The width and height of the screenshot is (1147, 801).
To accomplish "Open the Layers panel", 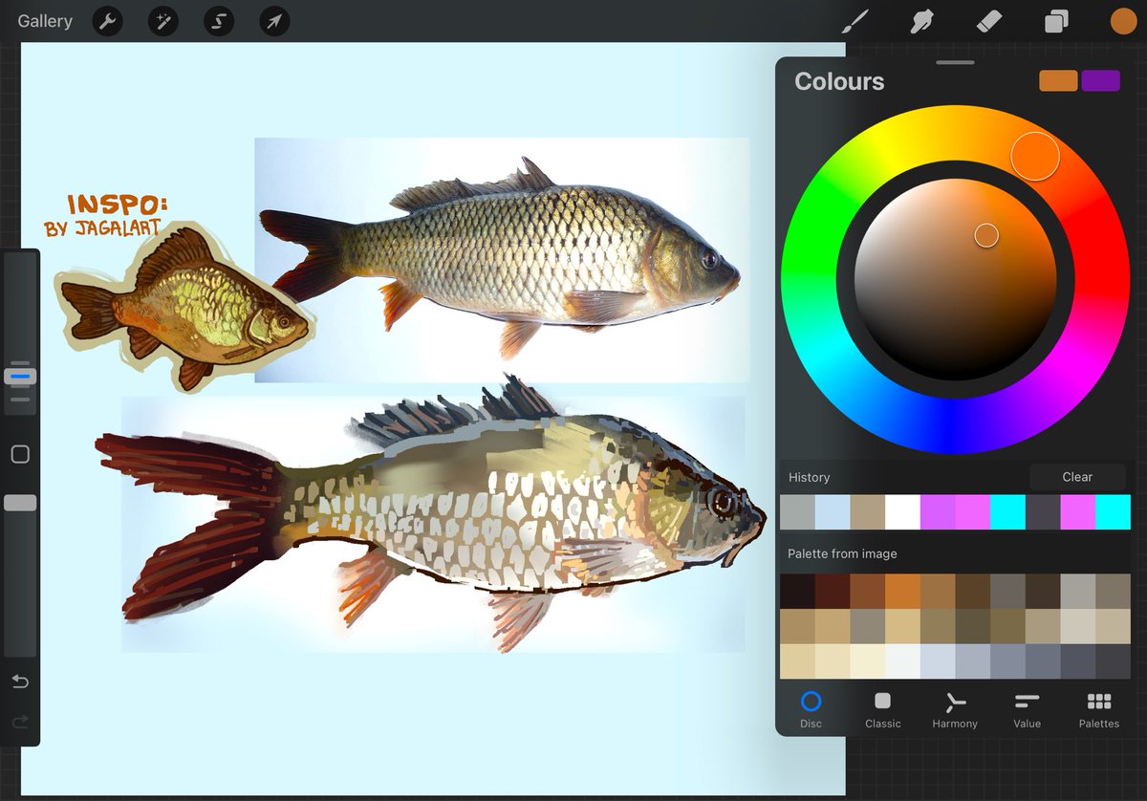I will [1056, 21].
